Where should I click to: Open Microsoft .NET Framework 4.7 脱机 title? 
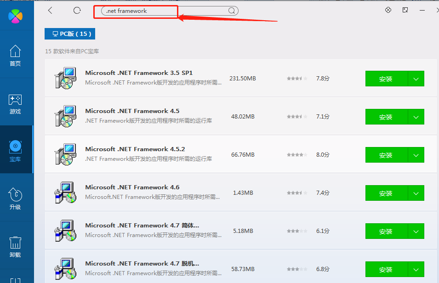tap(142, 263)
